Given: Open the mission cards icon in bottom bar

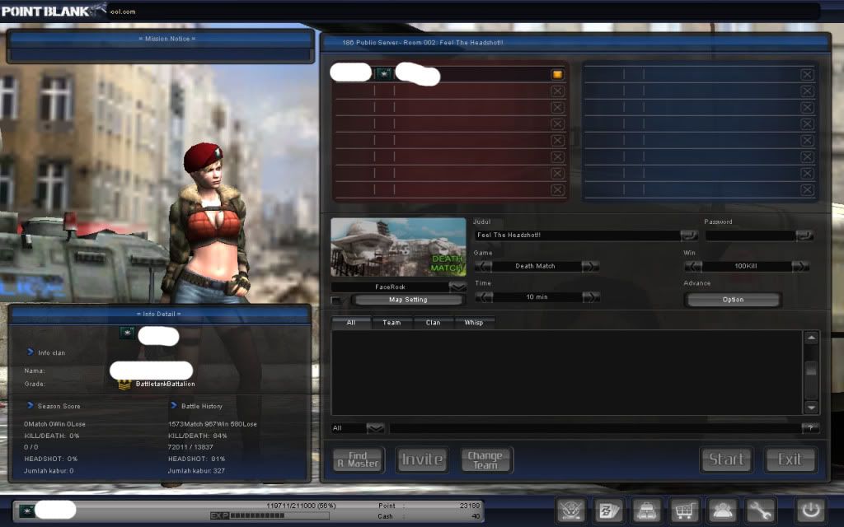Looking at the screenshot, I should [608, 510].
